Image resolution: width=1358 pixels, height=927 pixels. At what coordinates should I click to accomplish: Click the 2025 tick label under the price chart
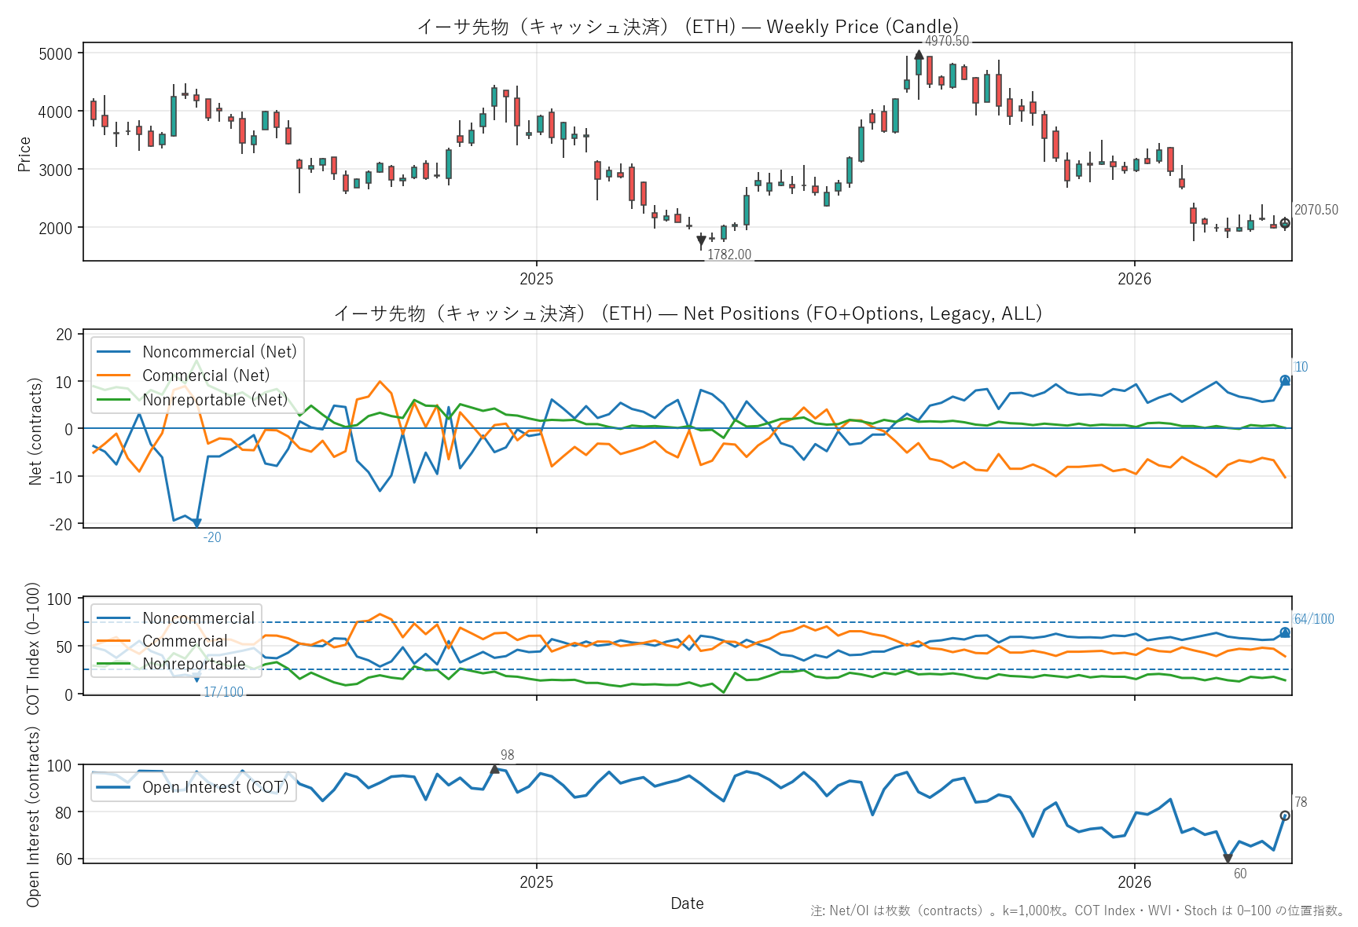coord(536,279)
